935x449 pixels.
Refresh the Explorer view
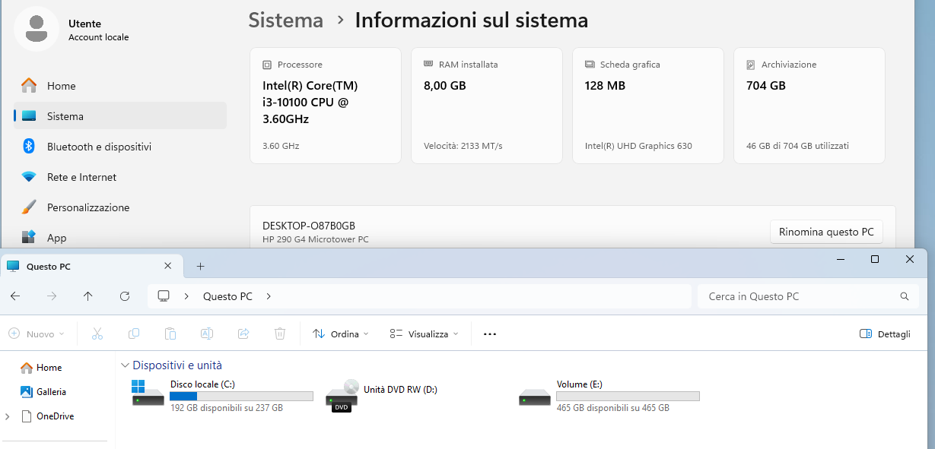pos(125,296)
